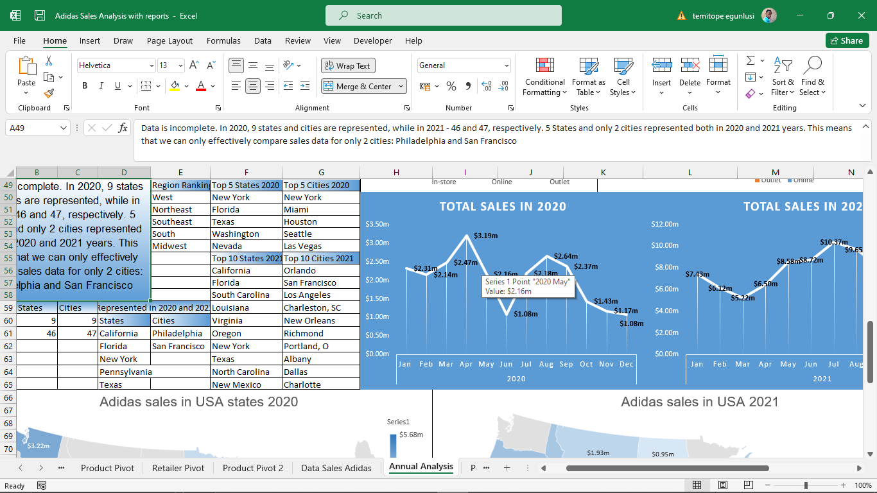Open Find & Select dropdown

tap(812, 77)
